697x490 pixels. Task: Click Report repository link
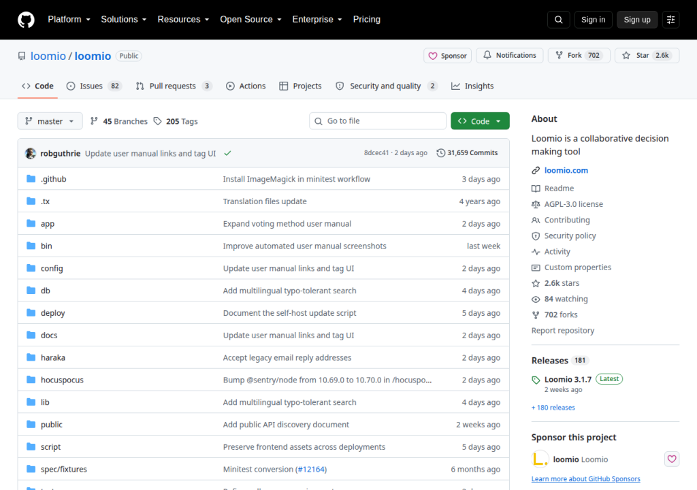pyautogui.click(x=563, y=330)
